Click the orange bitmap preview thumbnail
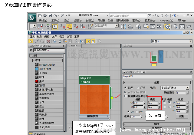The width and height of the screenshot is (194, 135). pos(94,99)
